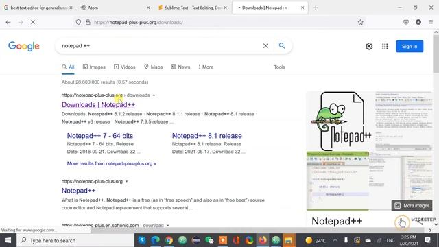Open the Firefox hamburger menu
439x247 pixels.
(x=431, y=22)
